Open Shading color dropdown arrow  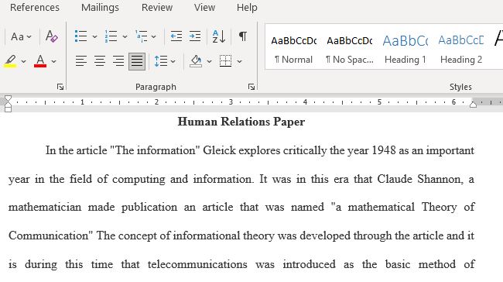point(210,61)
